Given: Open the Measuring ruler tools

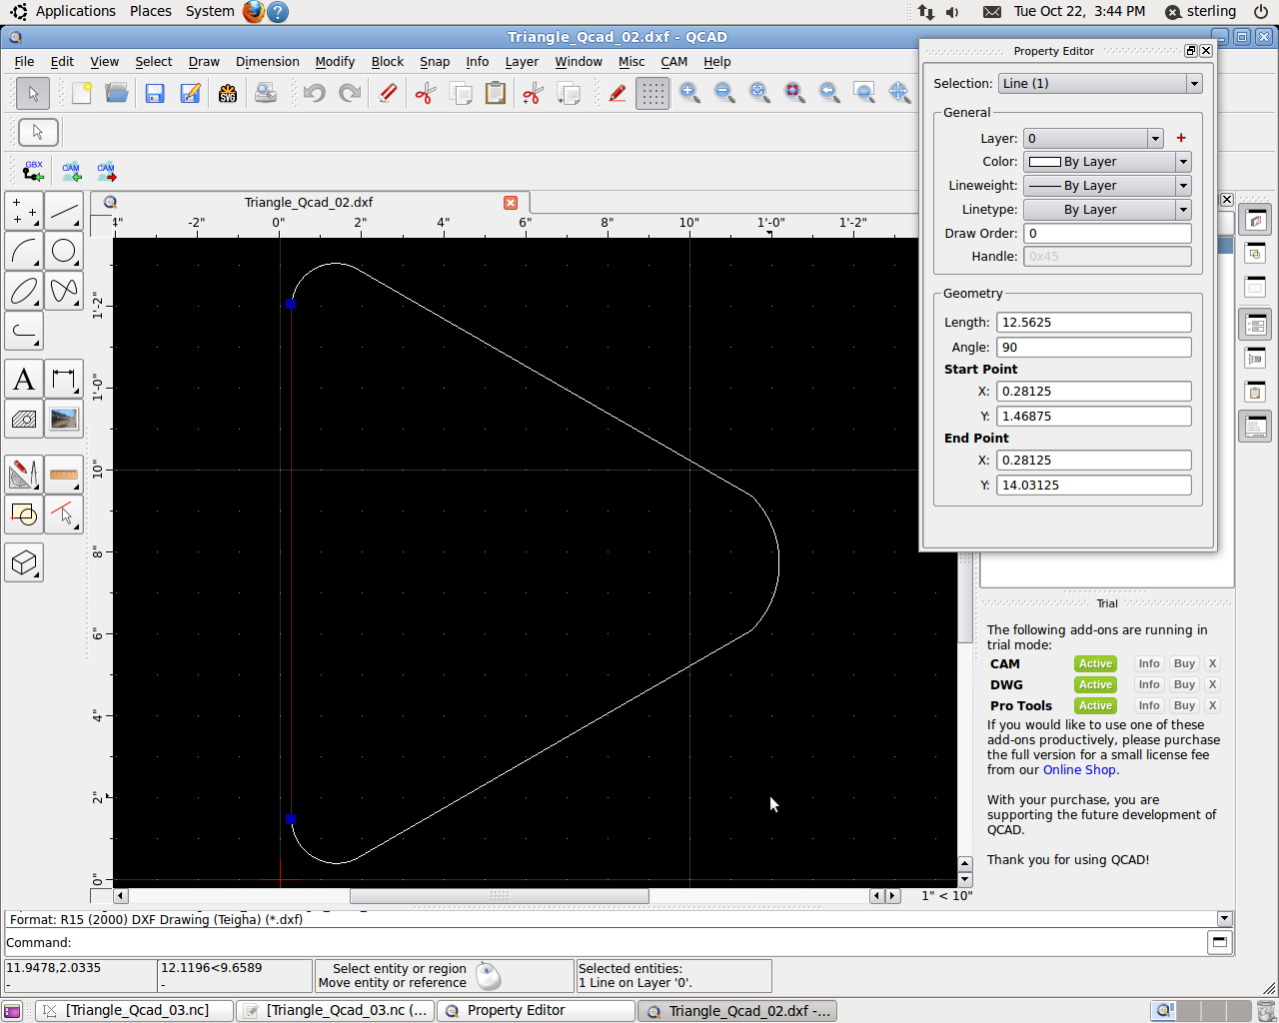Looking at the screenshot, I should 64,475.
